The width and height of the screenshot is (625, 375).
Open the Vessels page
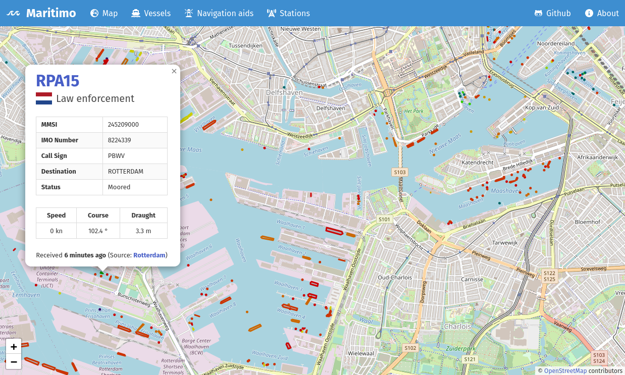click(x=157, y=14)
